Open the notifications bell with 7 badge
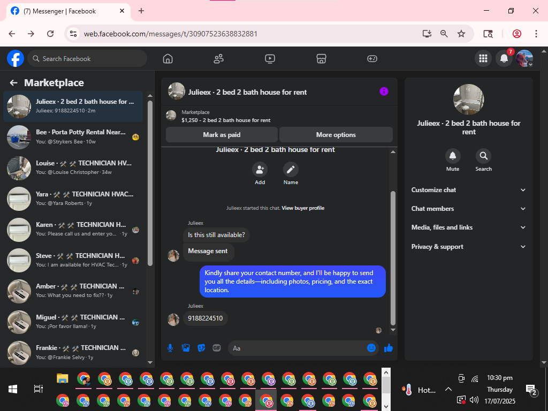The image size is (548, 411). [x=504, y=58]
